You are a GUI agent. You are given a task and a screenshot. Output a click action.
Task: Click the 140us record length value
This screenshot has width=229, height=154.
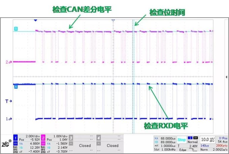(x=205, y=146)
